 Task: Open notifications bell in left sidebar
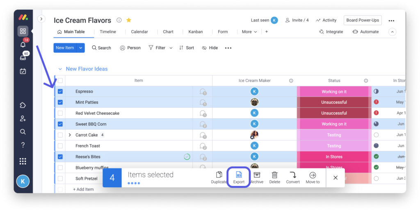pos(23,45)
